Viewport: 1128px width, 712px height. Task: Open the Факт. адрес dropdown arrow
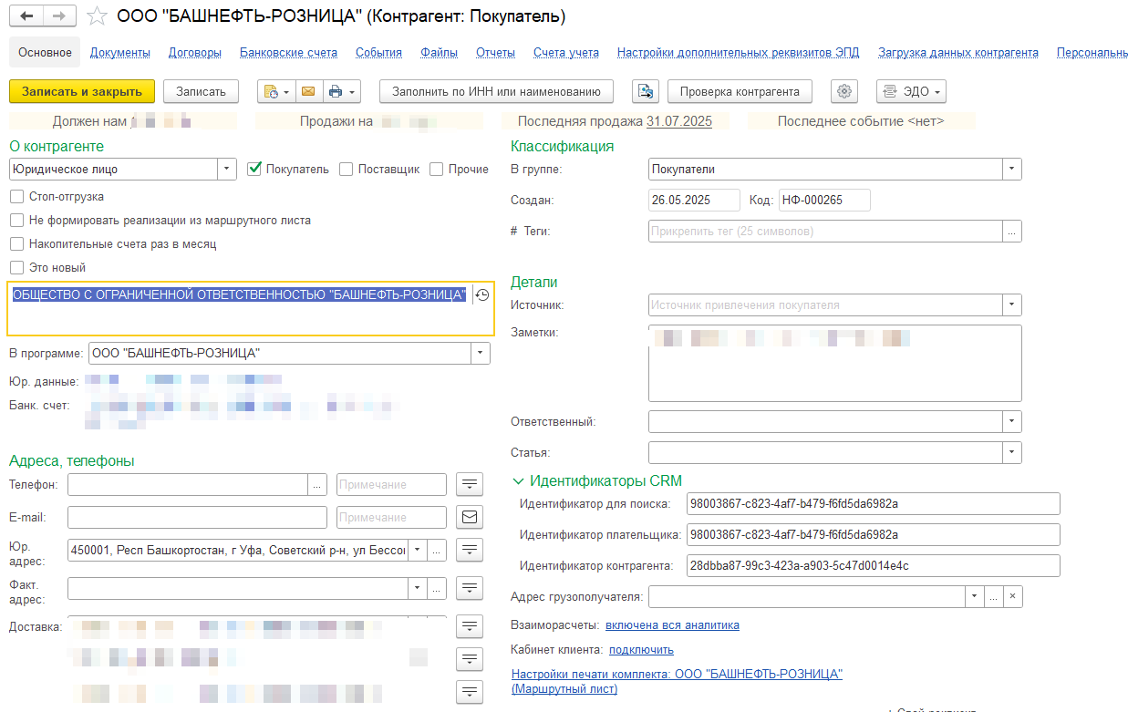click(418, 588)
